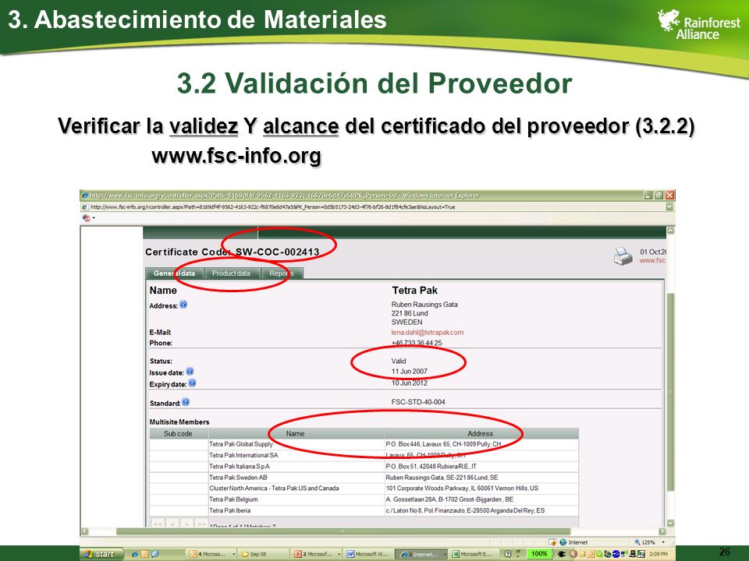Viewport: 749px width, 561px height.
Task: Click the Outlook quick launch icon
Action: 145,554
